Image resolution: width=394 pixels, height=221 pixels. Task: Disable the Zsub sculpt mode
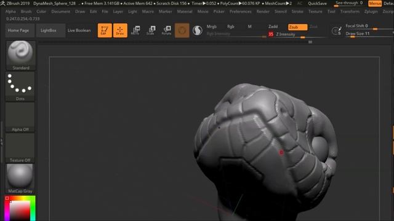click(297, 27)
